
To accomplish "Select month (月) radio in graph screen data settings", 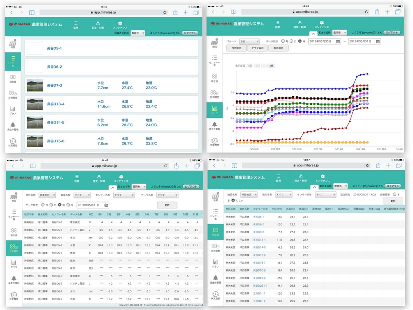I will click(283, 41).
